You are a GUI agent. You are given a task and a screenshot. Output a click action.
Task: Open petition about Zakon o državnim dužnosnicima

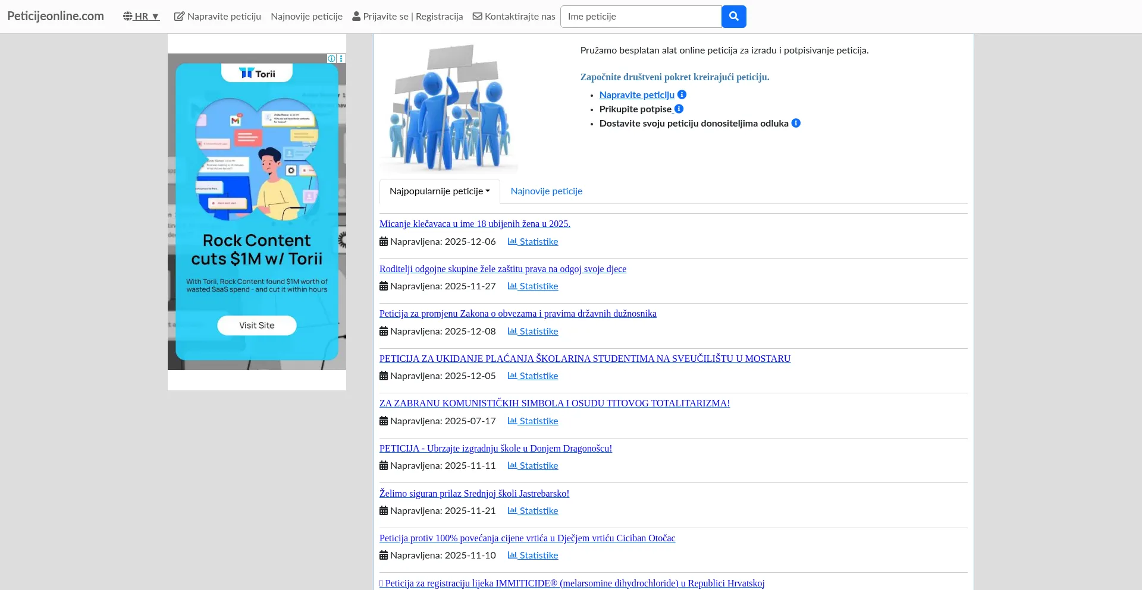pyautogui.click(x=517, y=314)
